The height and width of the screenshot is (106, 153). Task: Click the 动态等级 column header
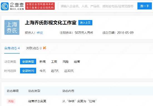pos(13,91)
